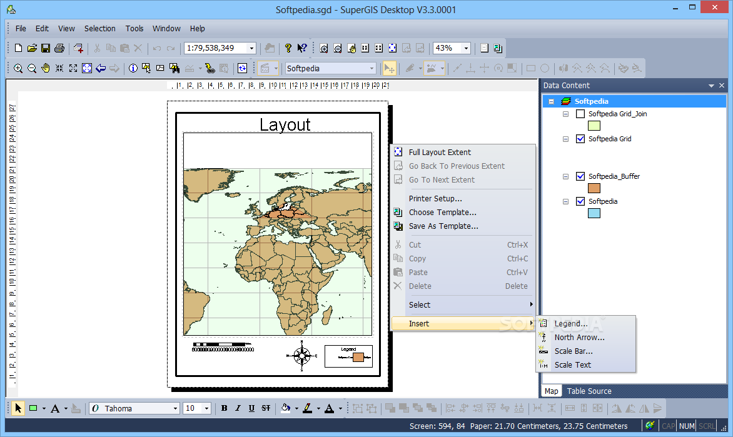
Task: Toggle Italic text formatting
Action: [x=238, y=408]
